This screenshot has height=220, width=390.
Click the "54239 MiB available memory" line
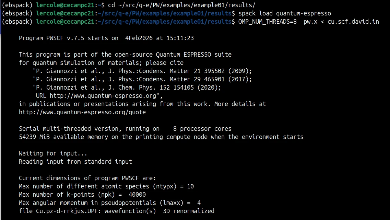161,137
